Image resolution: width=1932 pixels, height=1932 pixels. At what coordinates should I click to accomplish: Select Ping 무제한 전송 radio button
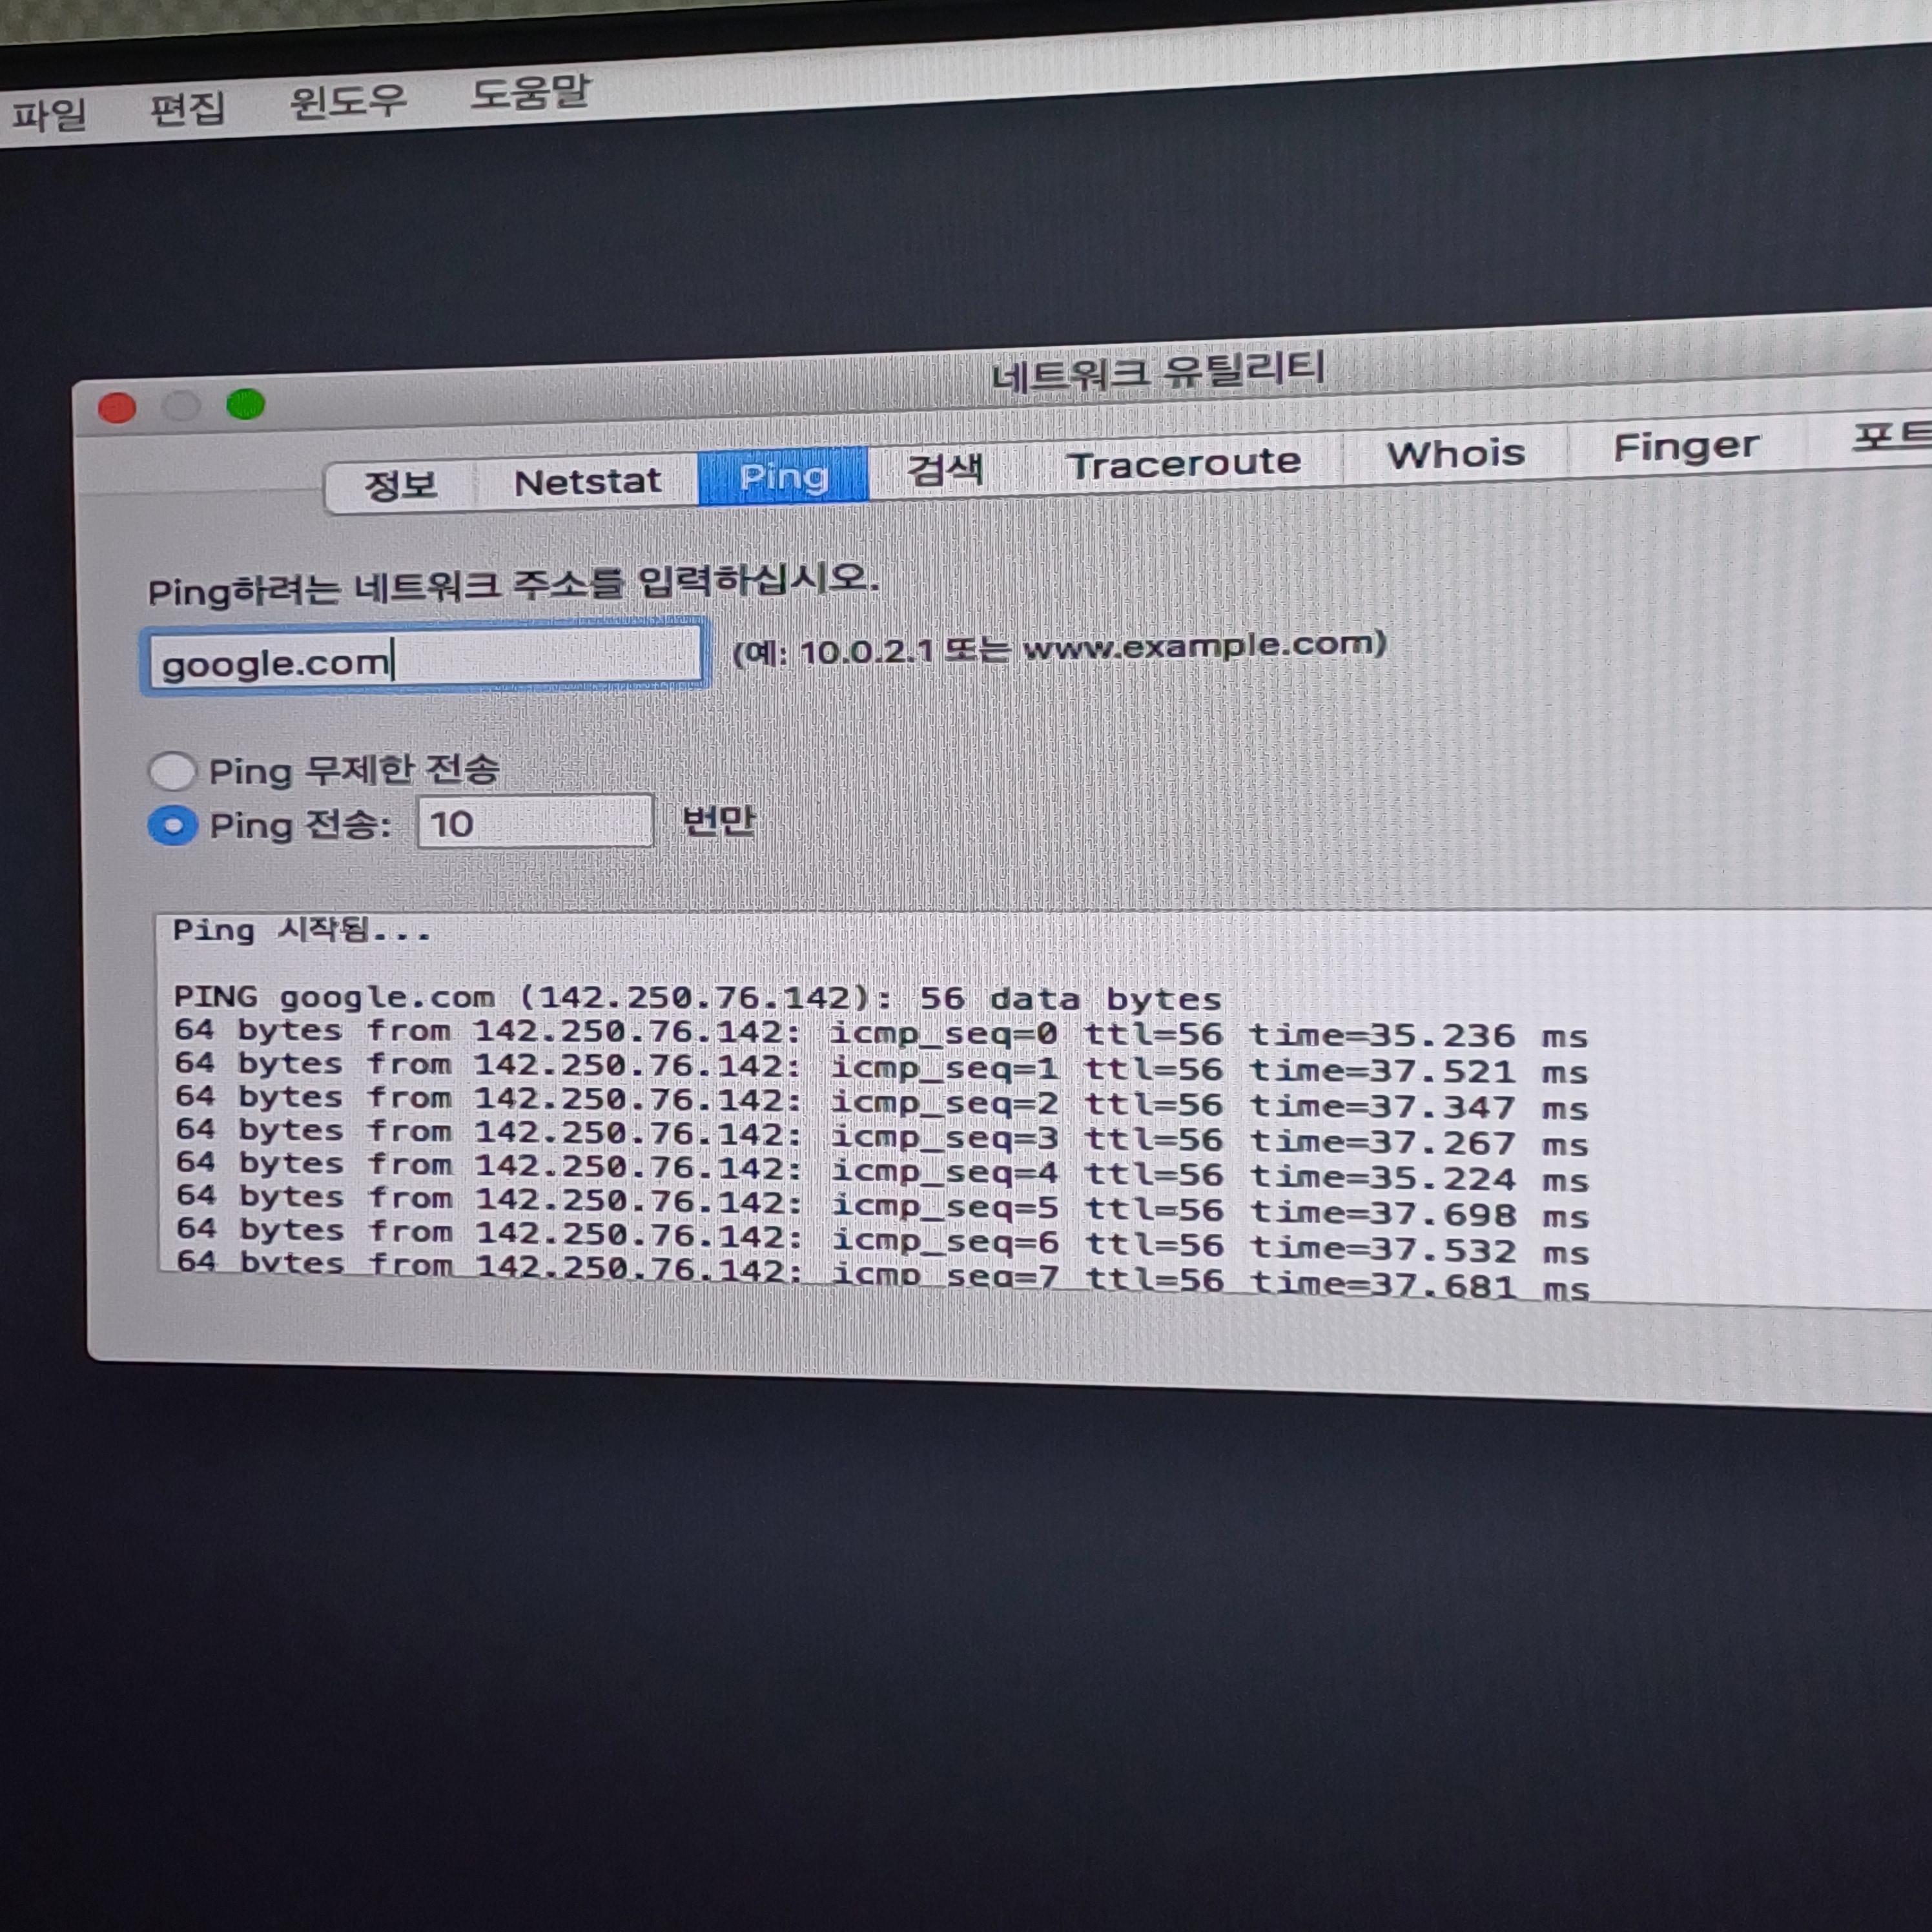[x=172, y=771]
